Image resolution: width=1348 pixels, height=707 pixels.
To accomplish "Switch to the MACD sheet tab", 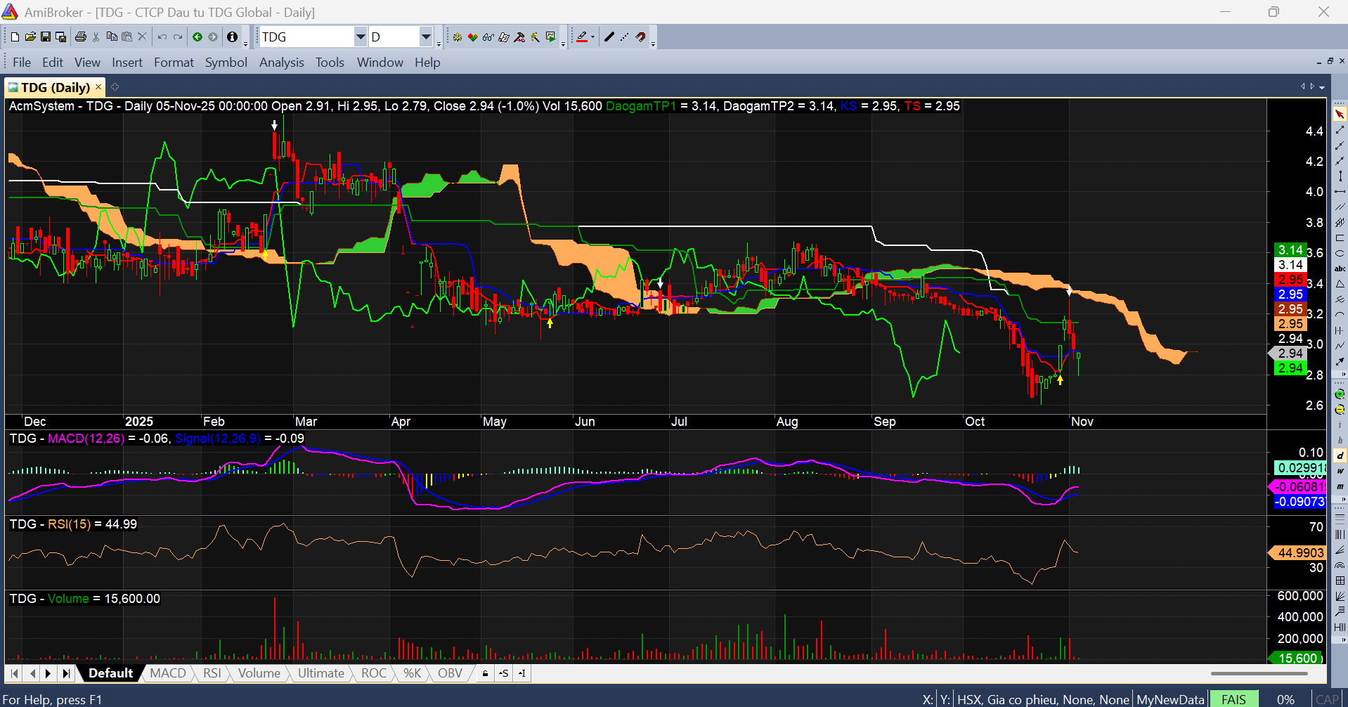I will 168,673.
